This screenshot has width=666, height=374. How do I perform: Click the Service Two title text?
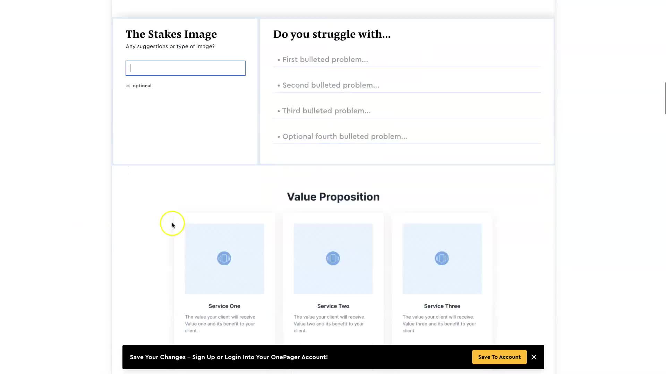(x=333, y=306)
